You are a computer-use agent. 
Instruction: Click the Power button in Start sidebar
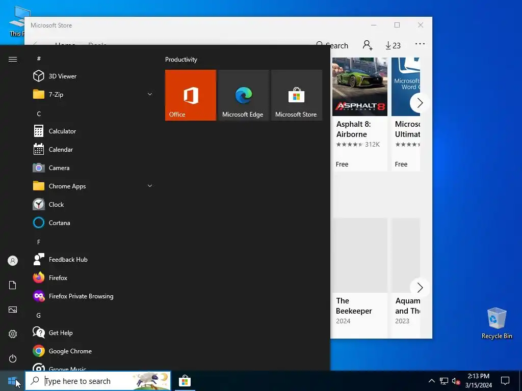click(13, 358)
